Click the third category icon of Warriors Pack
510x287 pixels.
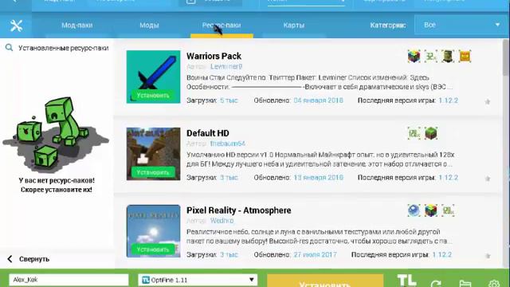[x=448, y=57]
